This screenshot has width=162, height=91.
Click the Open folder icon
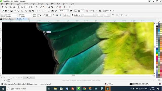(6, 11)
